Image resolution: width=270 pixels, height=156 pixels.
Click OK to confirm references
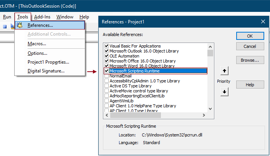(x=250, y=36)
